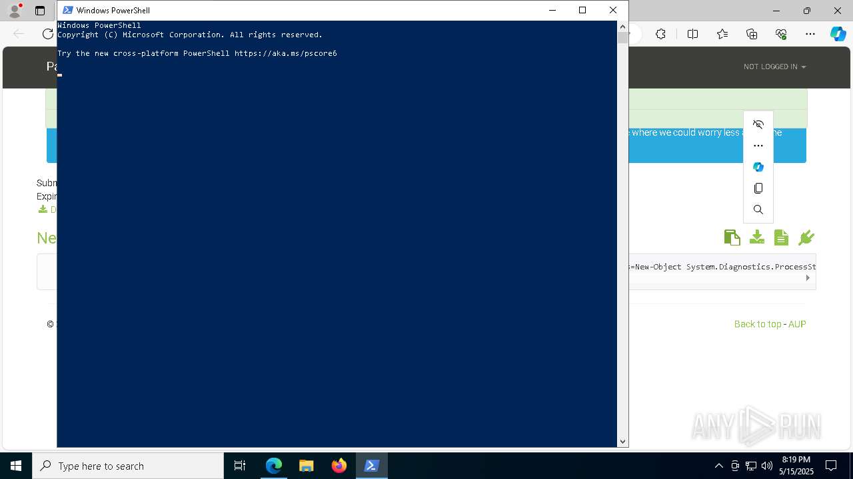853x479 pixels.
Task: Open Browser essentials heart icon
Action: coord(781,34)
